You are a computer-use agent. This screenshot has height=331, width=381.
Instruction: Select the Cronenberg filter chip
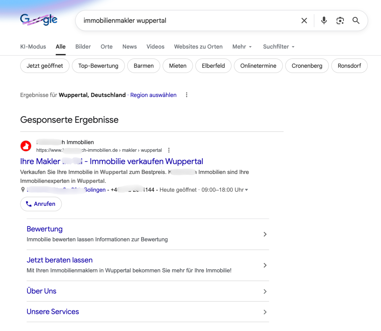[307, 66]
